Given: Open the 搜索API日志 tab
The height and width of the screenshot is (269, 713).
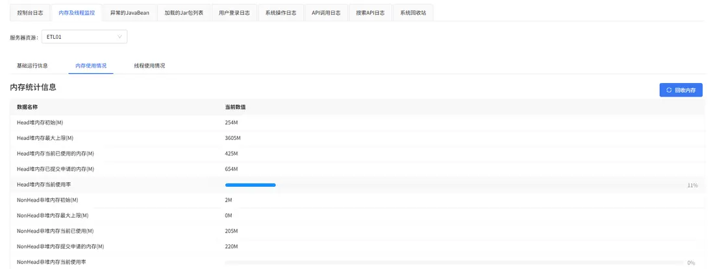Looking at the screenshot, I should click(x=370, y=13).
